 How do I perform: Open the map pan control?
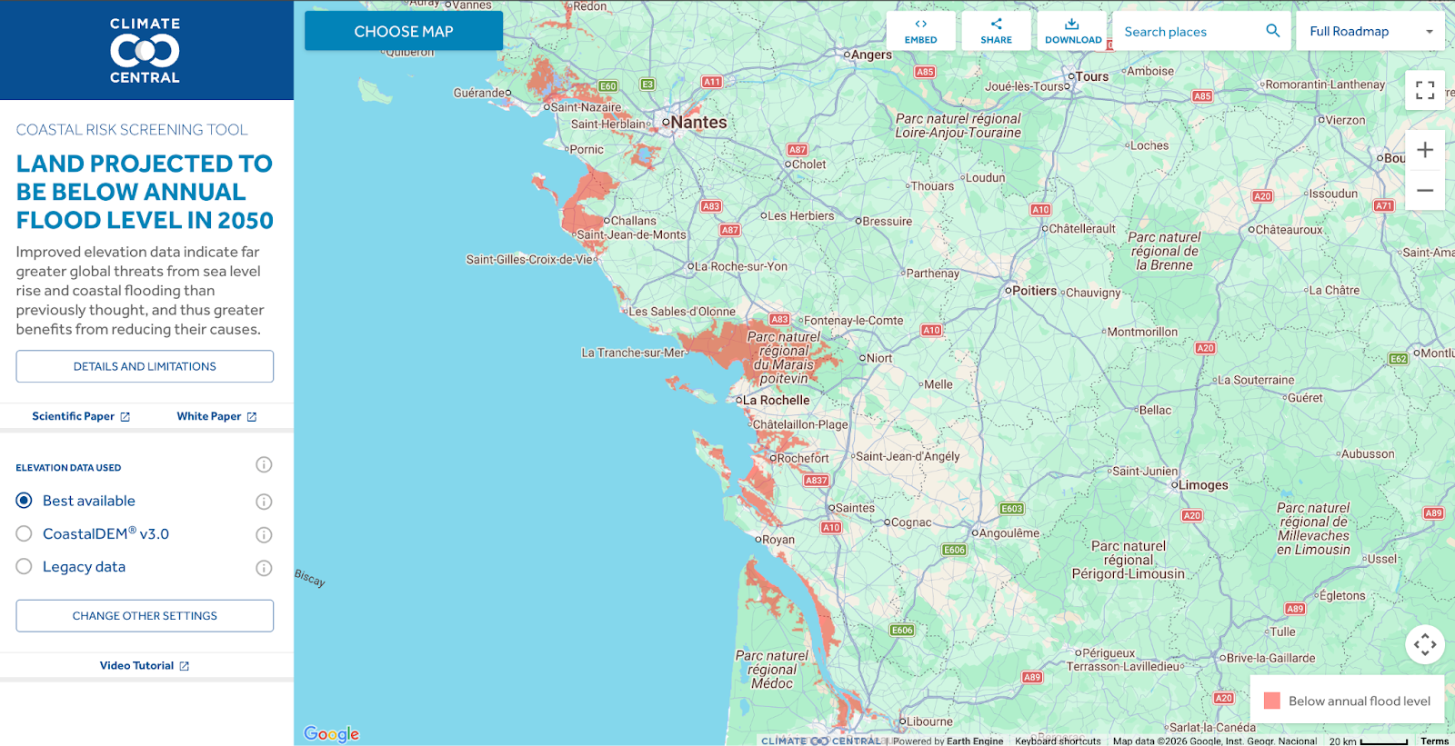pyautogui.click(x=1425, y=644)
